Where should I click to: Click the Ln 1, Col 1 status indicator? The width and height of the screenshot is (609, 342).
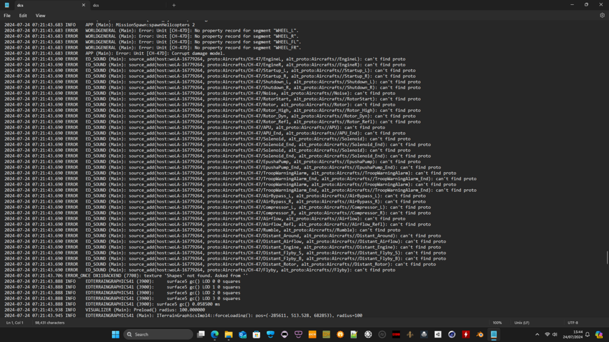click(15, 323)
